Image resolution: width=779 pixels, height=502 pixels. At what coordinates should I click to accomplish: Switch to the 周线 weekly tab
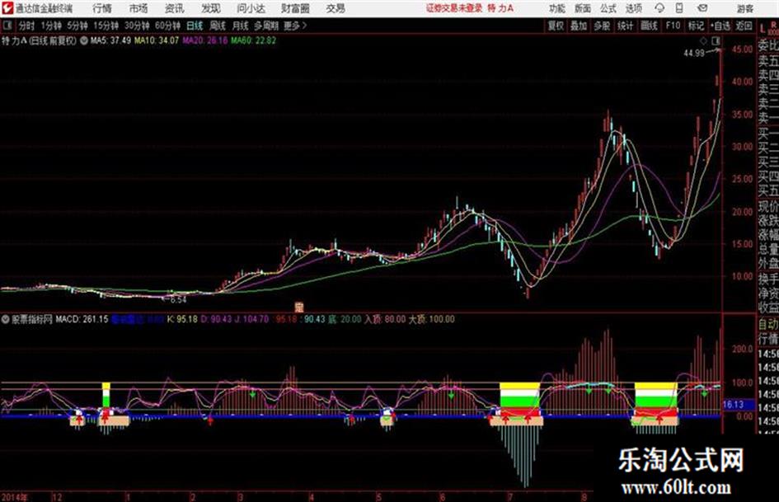click(218, 26)
